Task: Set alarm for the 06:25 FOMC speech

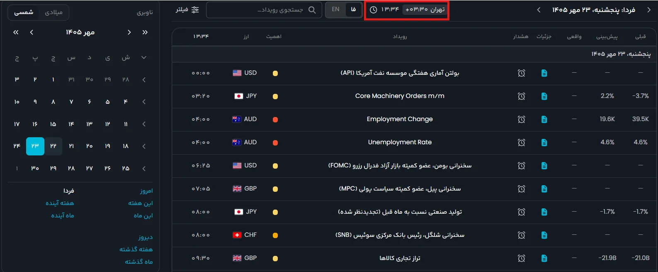Action: tap(521, 166)
